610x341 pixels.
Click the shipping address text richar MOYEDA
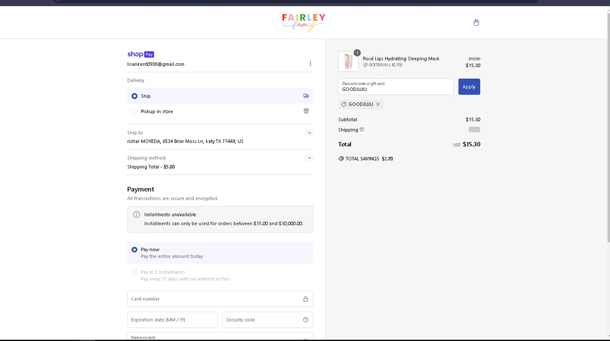[185, 141]
